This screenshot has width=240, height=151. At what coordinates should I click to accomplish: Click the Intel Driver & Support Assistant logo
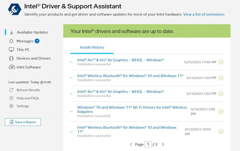tap(13, 10)
